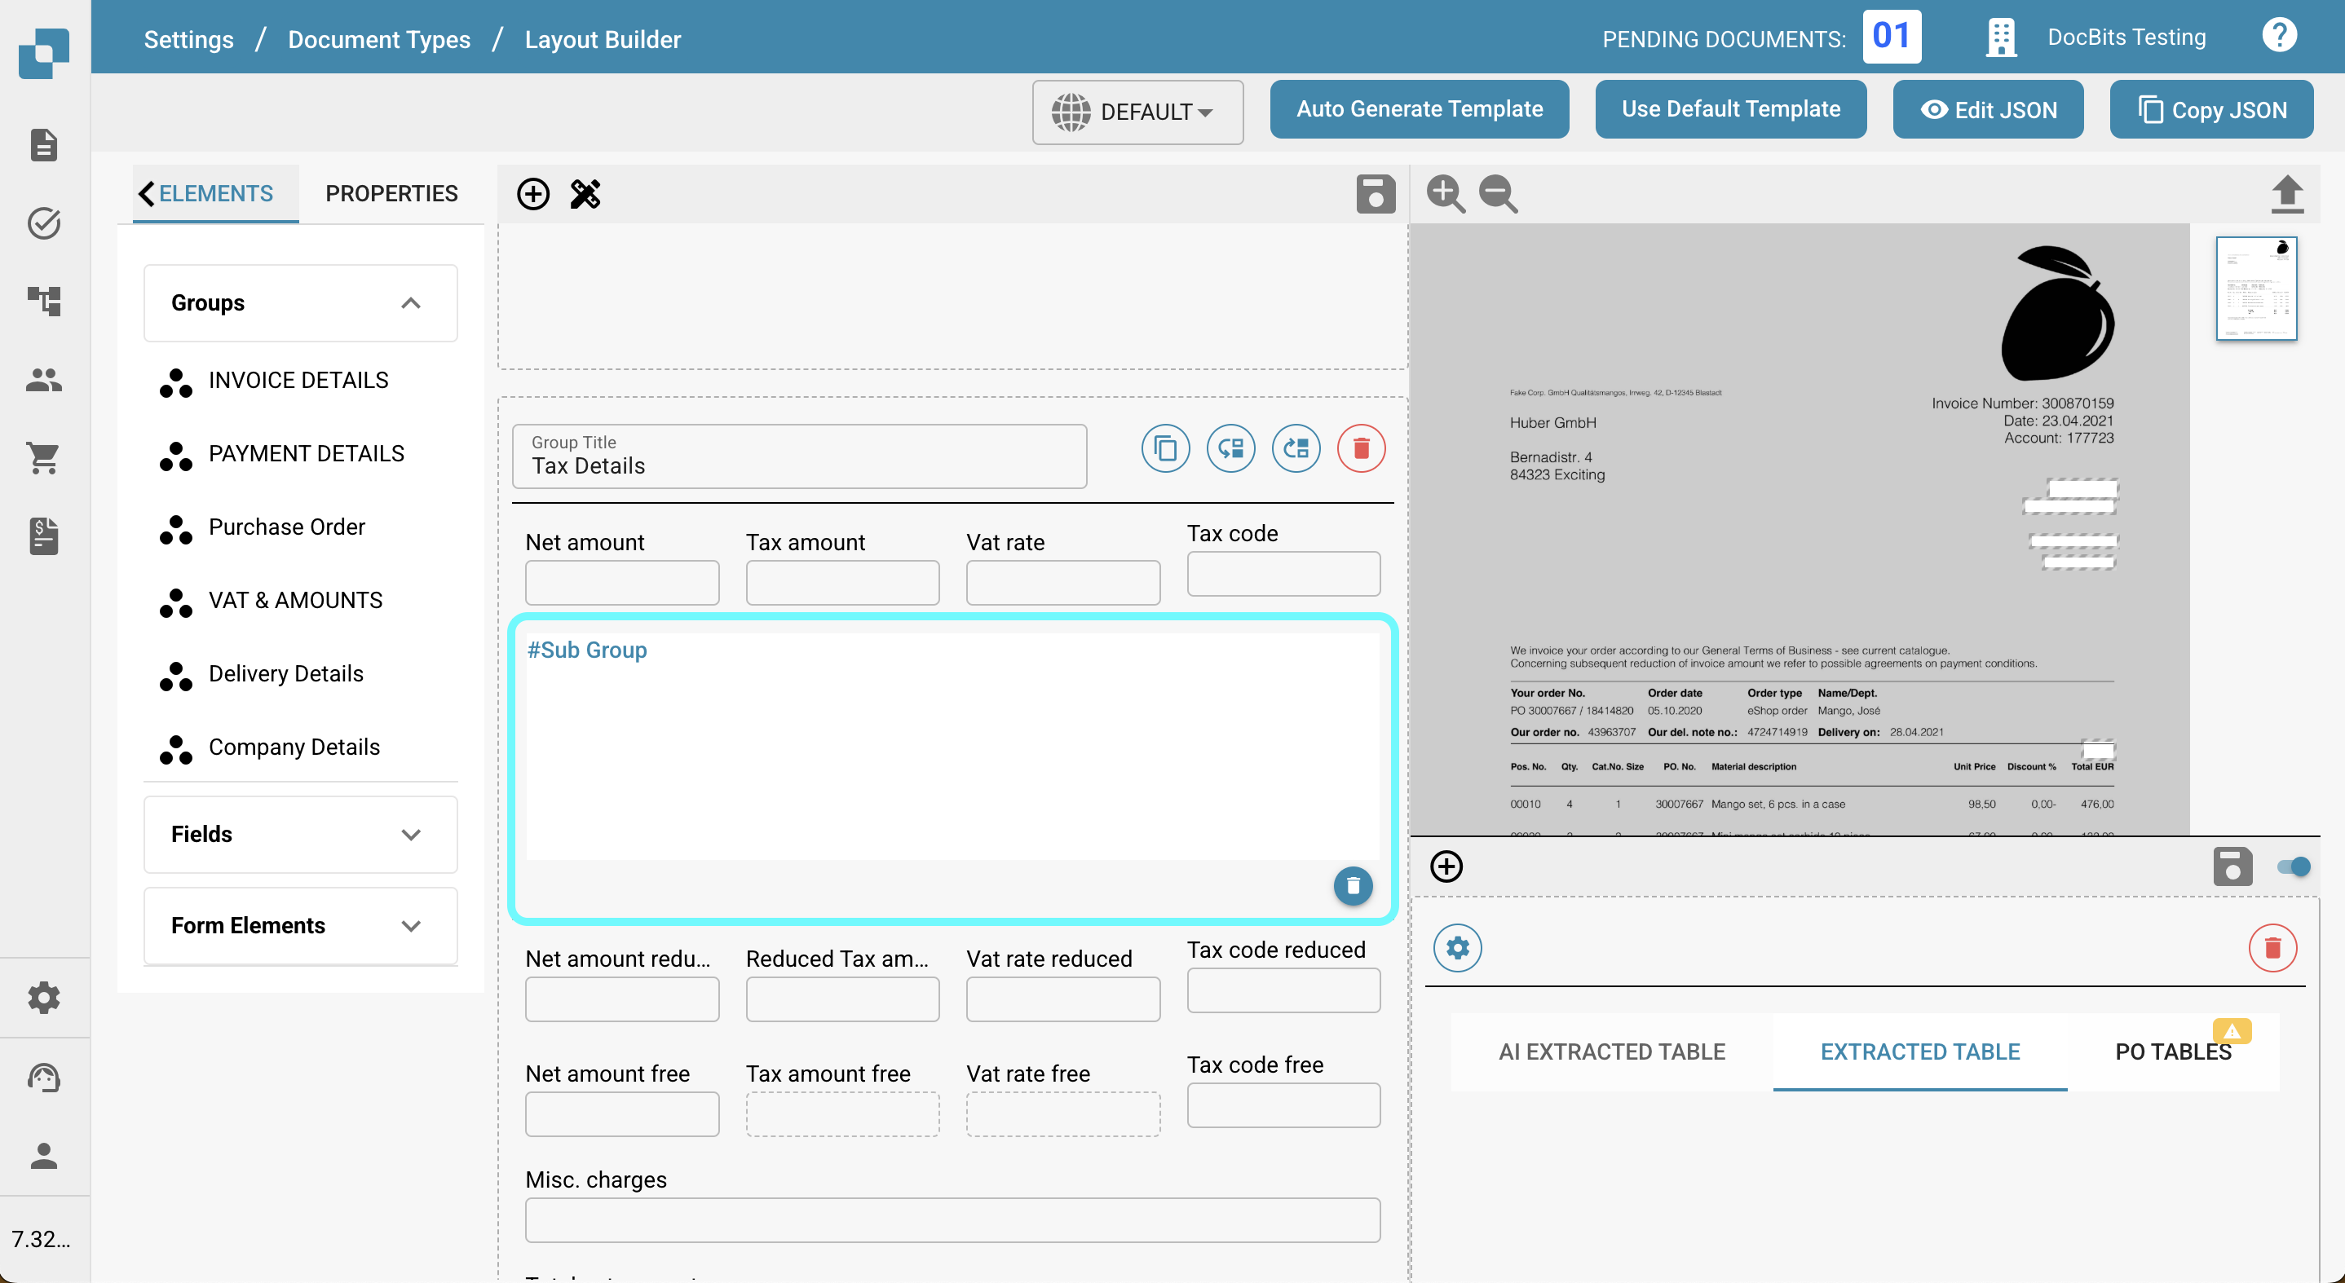Expand the Form Elements section

coord(411,925)
